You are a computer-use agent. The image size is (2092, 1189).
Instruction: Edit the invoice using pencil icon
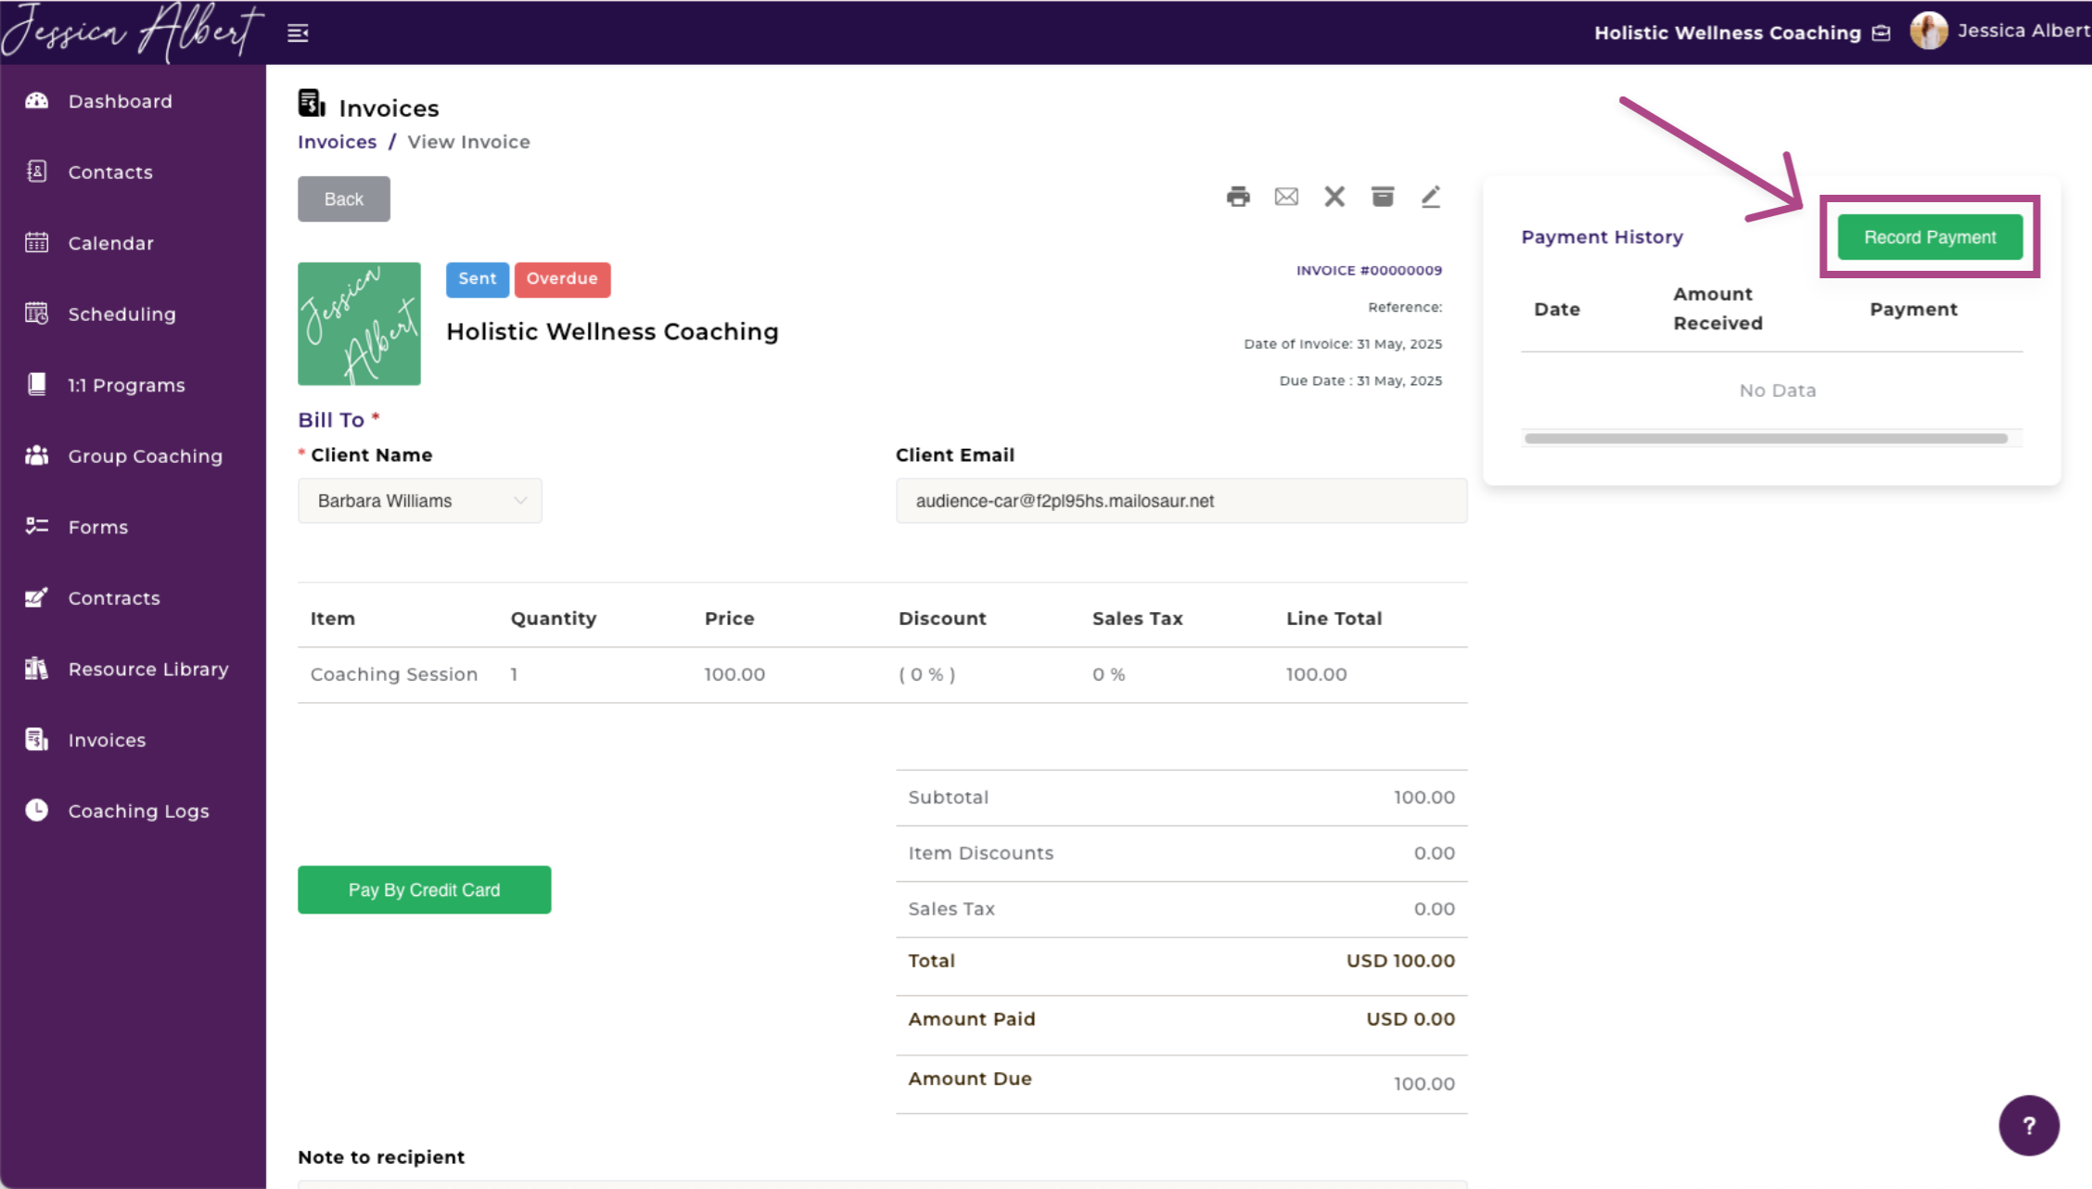[1431, 197]
